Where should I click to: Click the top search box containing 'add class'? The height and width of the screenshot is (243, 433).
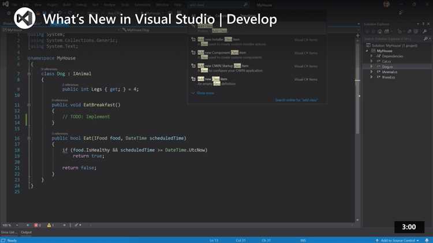218,5
